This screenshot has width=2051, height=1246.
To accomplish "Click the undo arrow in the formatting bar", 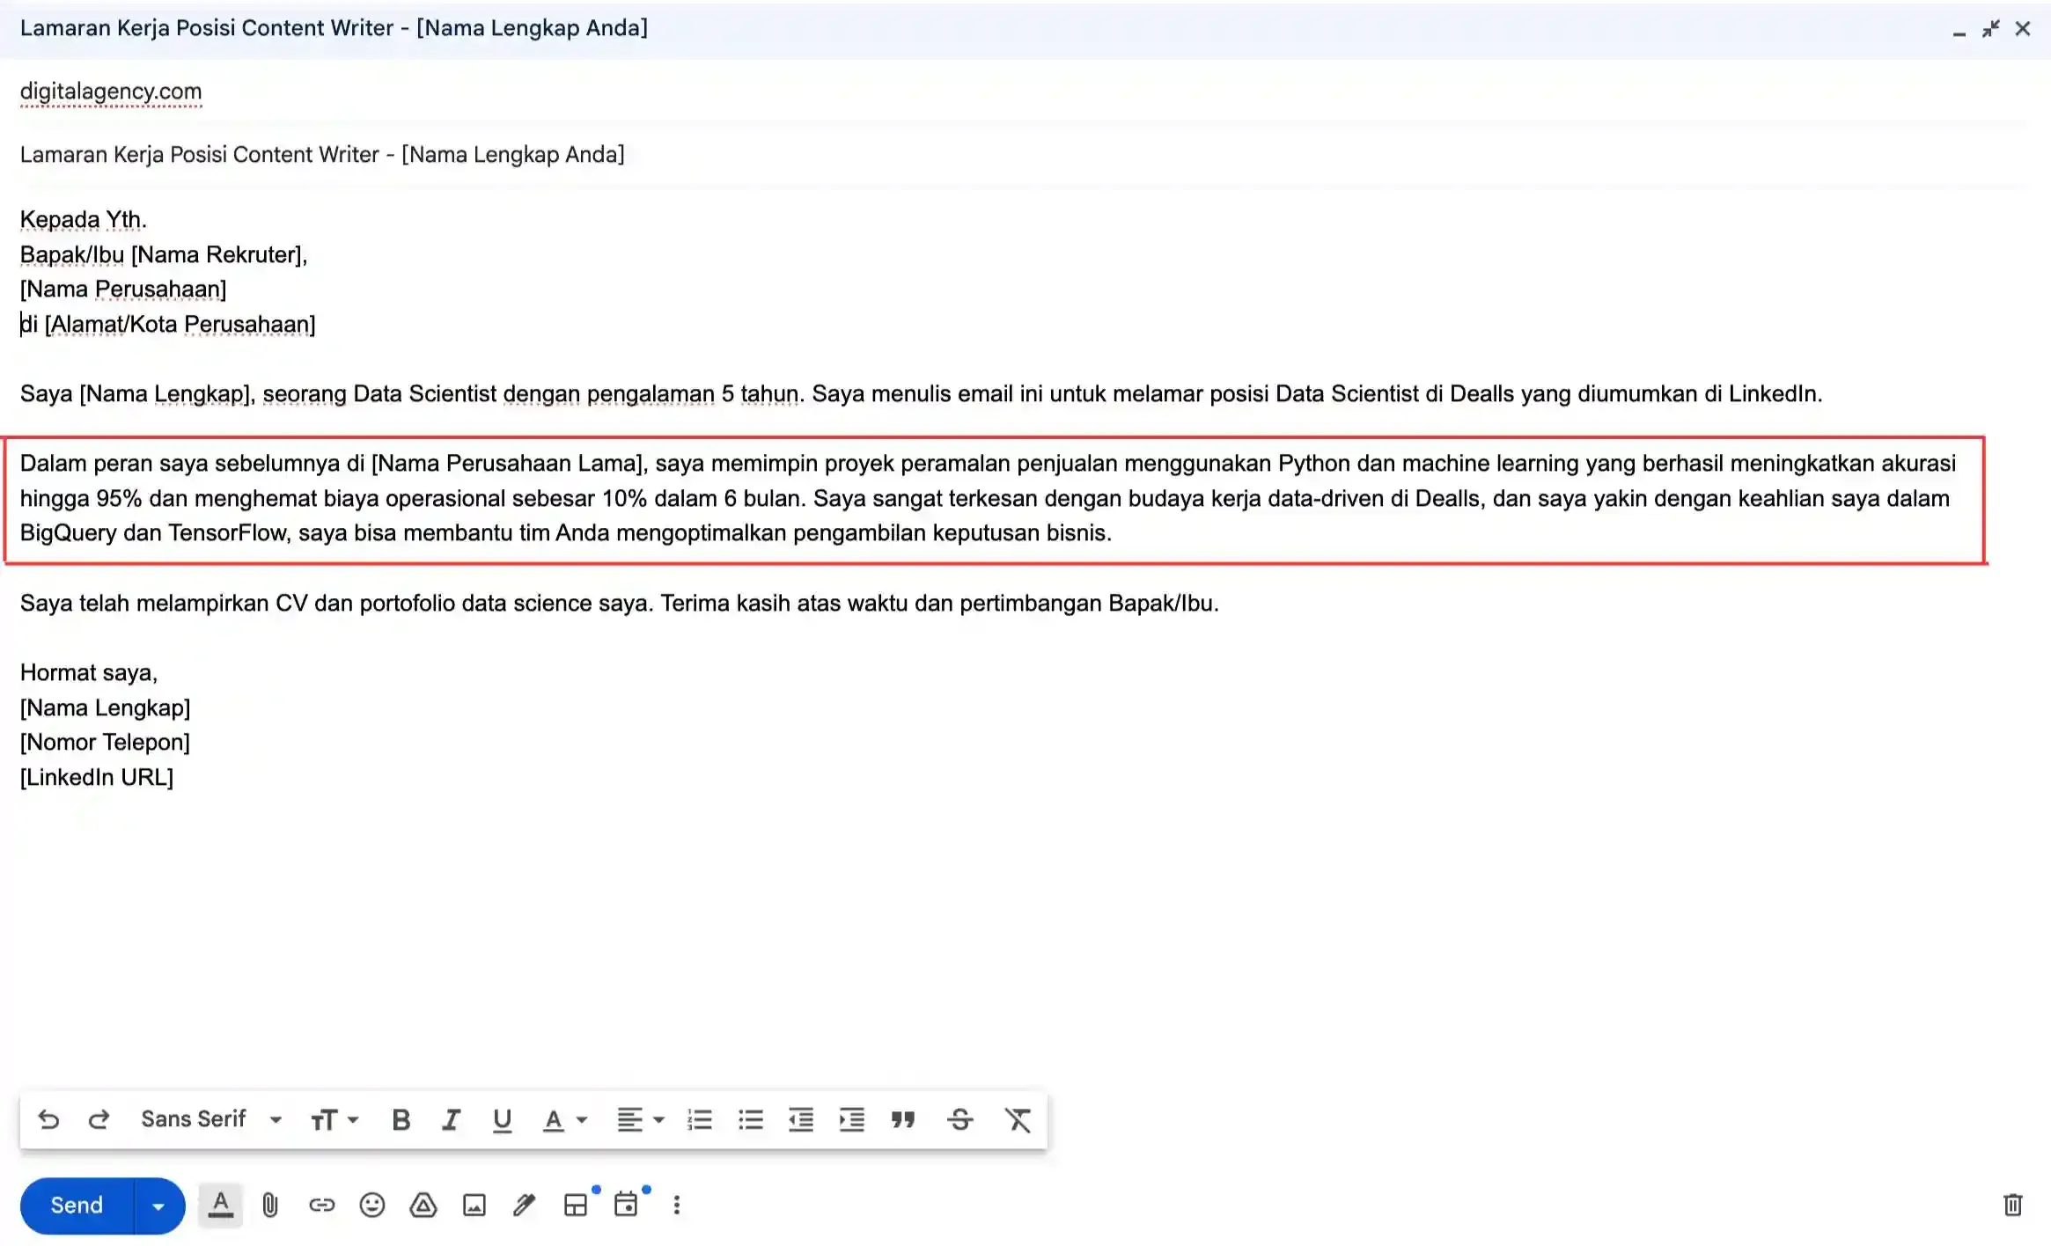I will point(48,1119).
